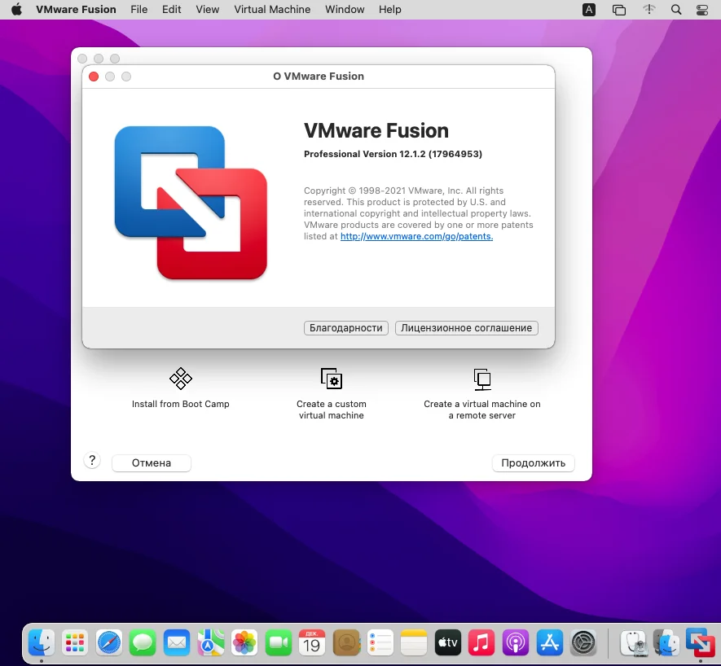Viewport: 721px width, 666px height.
Task: Open VMware Fusion menu bar status icon
Action: tap(619, 10)
